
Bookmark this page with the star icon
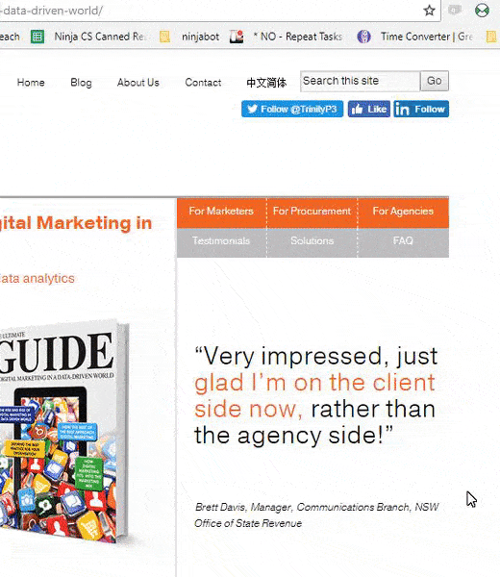(429, 11)
